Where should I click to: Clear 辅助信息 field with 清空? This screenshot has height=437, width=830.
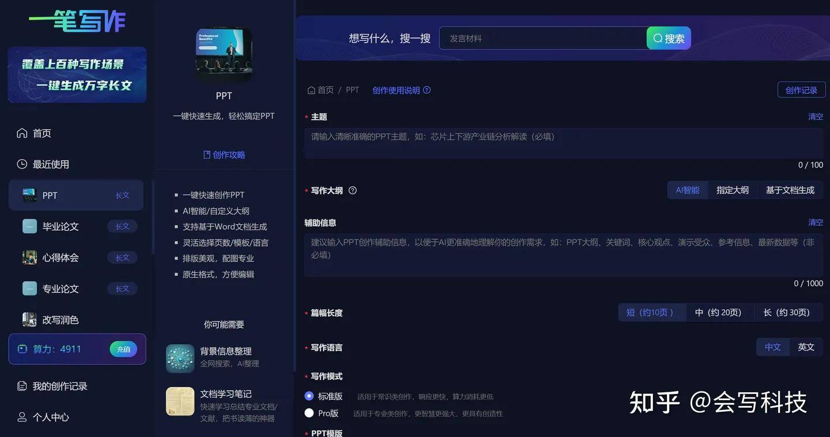(x=816, y=222)
